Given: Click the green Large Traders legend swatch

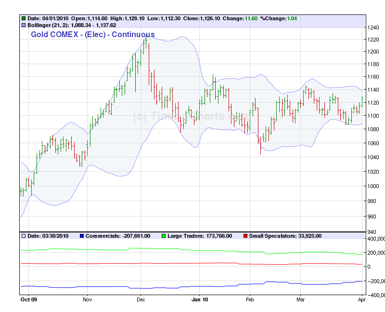Looking at the screenshot, I should [x=163, y=236].
